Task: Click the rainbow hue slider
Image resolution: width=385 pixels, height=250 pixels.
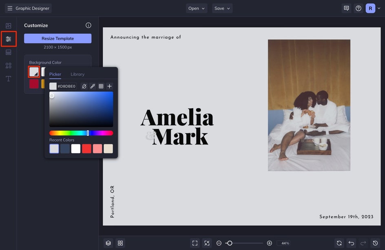Action: pos(81,133)
